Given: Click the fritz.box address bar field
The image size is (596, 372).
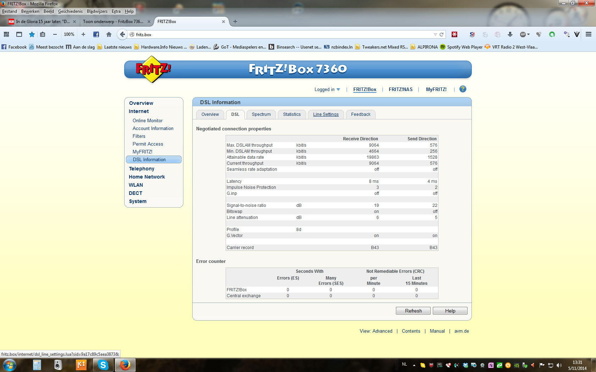Looking at the screenshot, I should [280, 34].
